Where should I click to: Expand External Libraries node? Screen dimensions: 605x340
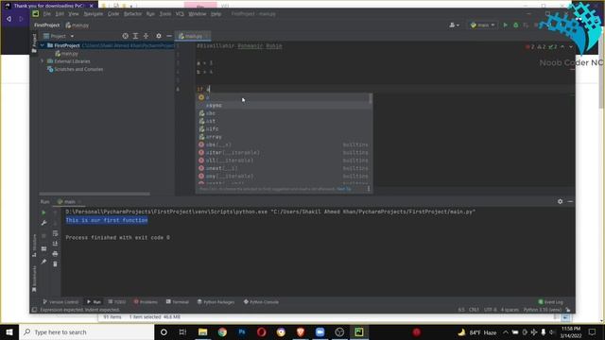click(x=42, y=61)
